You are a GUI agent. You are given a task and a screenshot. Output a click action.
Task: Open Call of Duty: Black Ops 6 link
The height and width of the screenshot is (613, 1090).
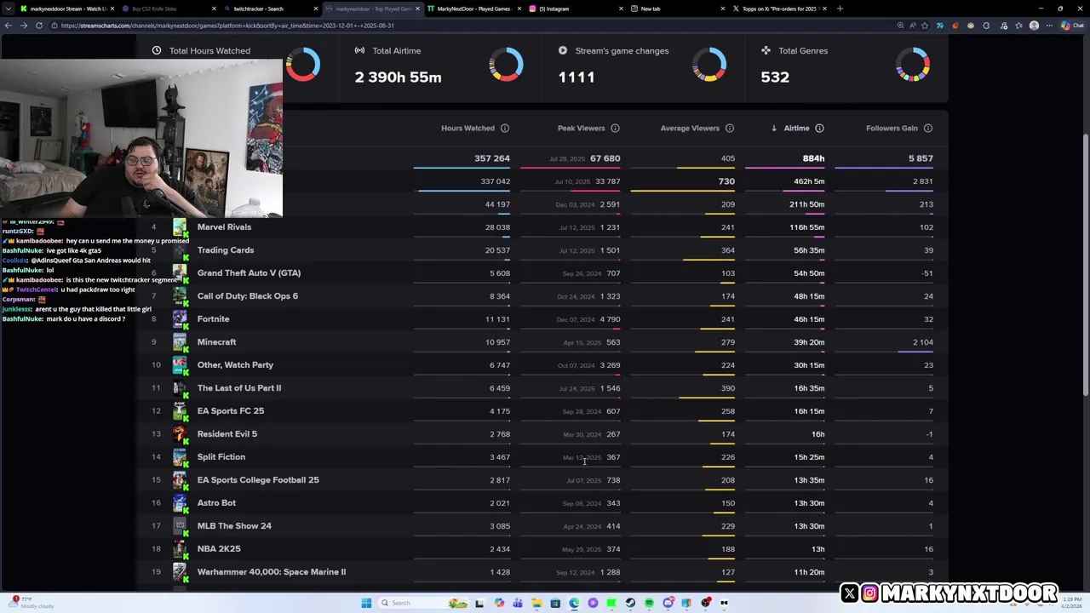click(248, 296)
